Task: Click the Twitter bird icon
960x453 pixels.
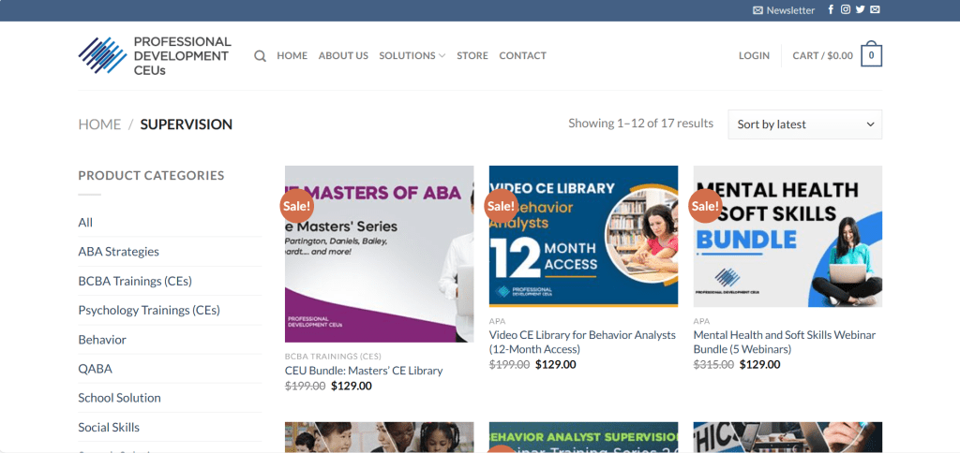Action: (x=861, y=10)
